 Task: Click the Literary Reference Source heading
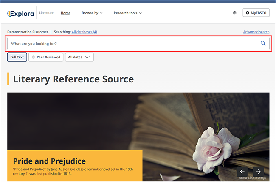[73, 79]
